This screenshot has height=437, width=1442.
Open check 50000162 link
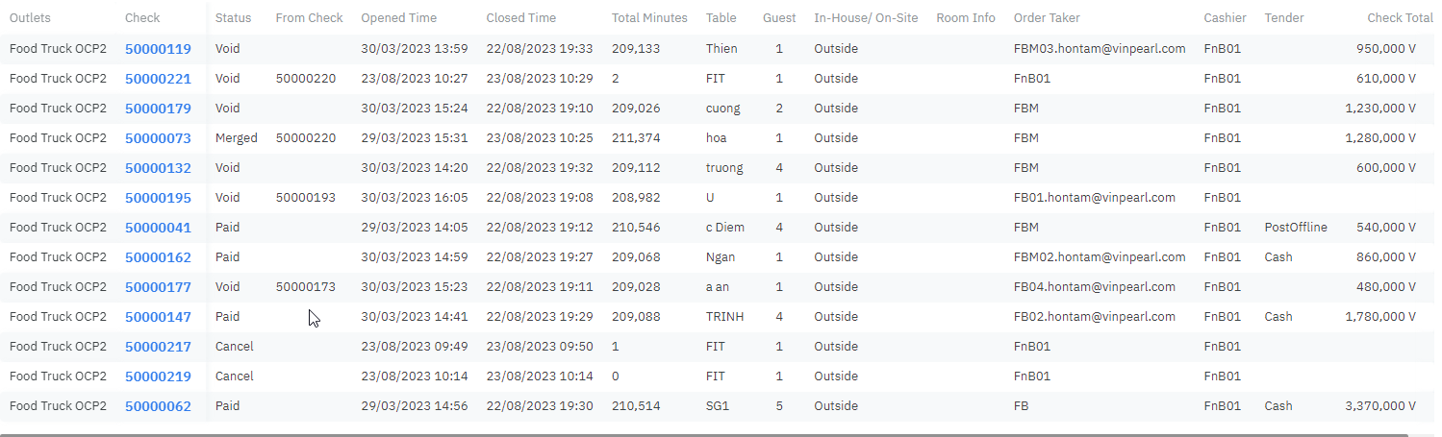[x=158, y=257]
